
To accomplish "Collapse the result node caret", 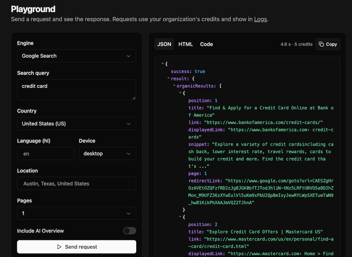I will click(168, 78).
